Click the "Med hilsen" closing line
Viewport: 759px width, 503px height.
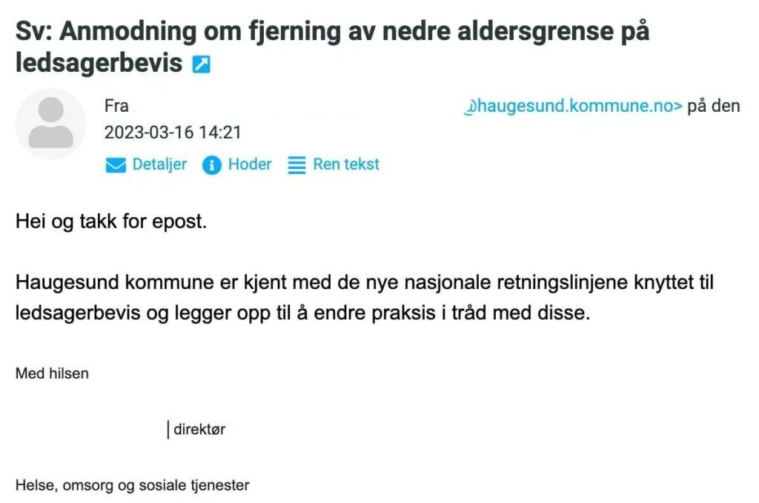click(x=52, y=373)
